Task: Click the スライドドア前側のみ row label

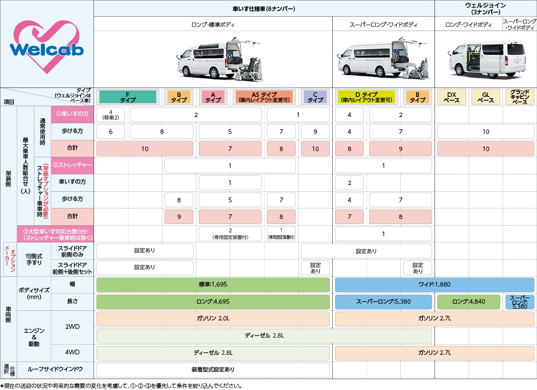Action: (72, 251)
